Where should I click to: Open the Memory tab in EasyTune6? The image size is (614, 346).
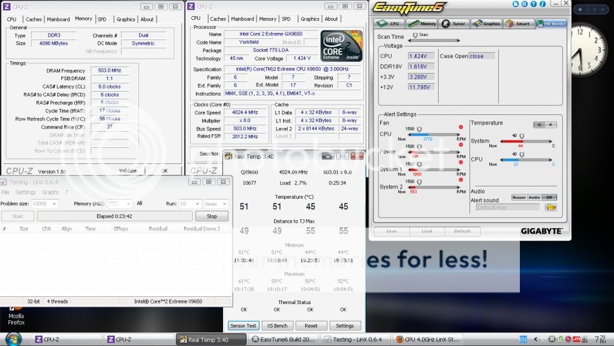[x=422, y=24]
